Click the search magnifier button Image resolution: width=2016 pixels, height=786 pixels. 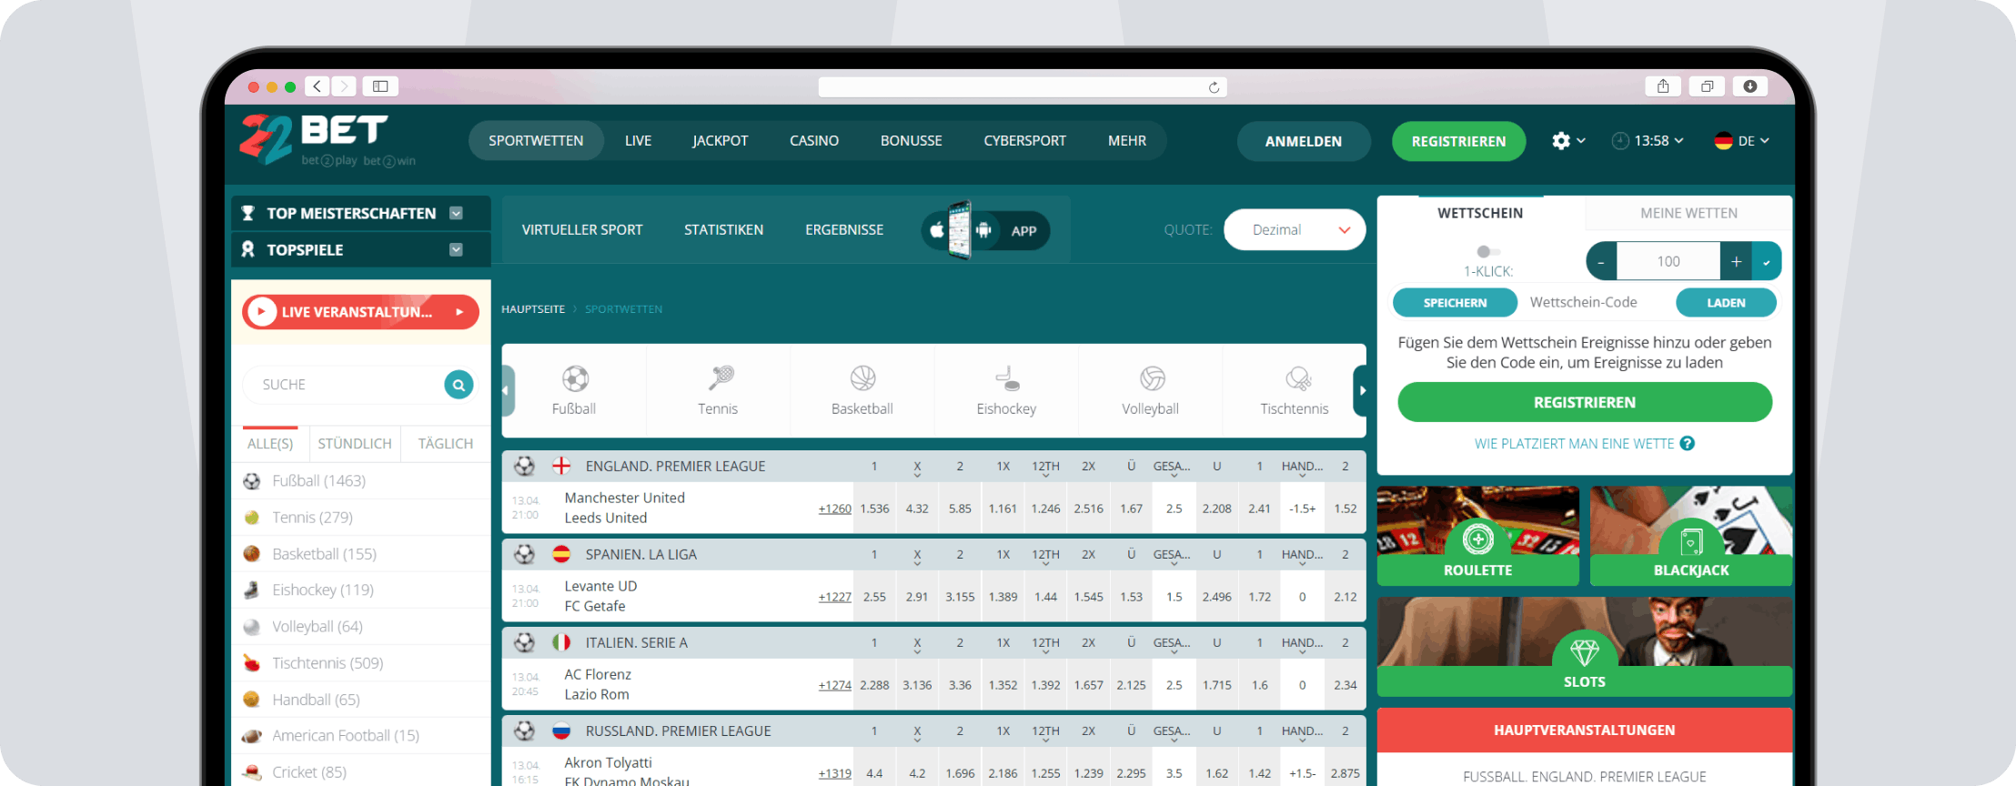tap(459, 385)
